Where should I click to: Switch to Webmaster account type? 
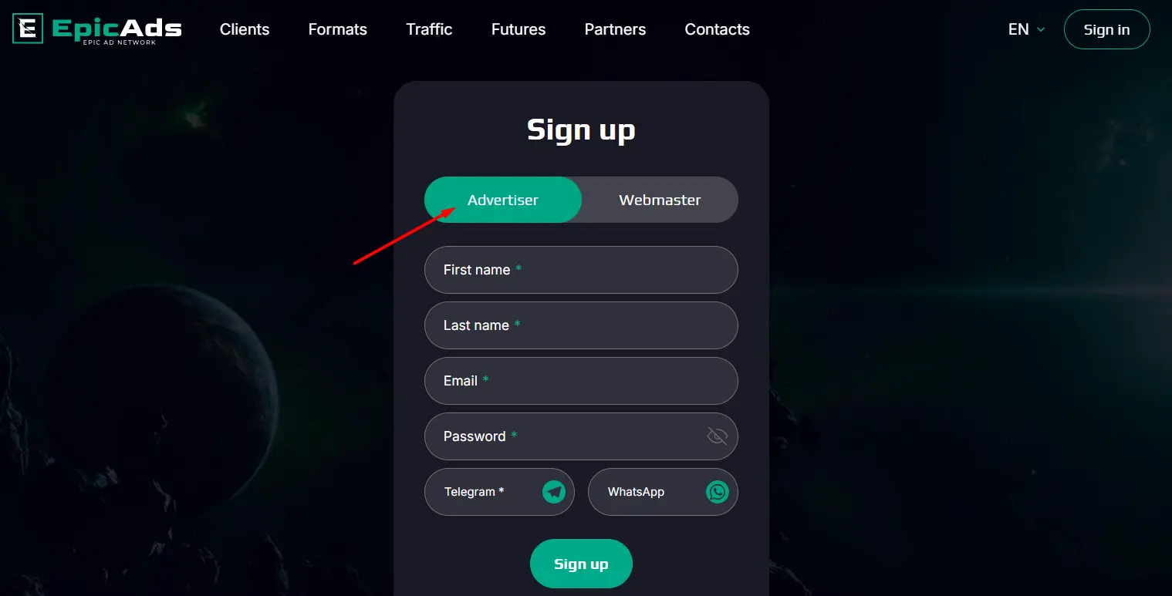coord(660,200)
